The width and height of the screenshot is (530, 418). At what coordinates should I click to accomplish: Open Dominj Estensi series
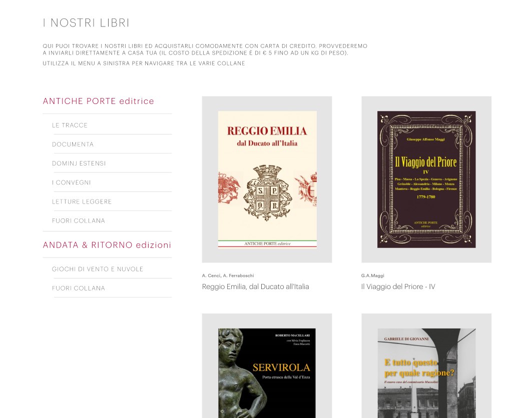79,163
